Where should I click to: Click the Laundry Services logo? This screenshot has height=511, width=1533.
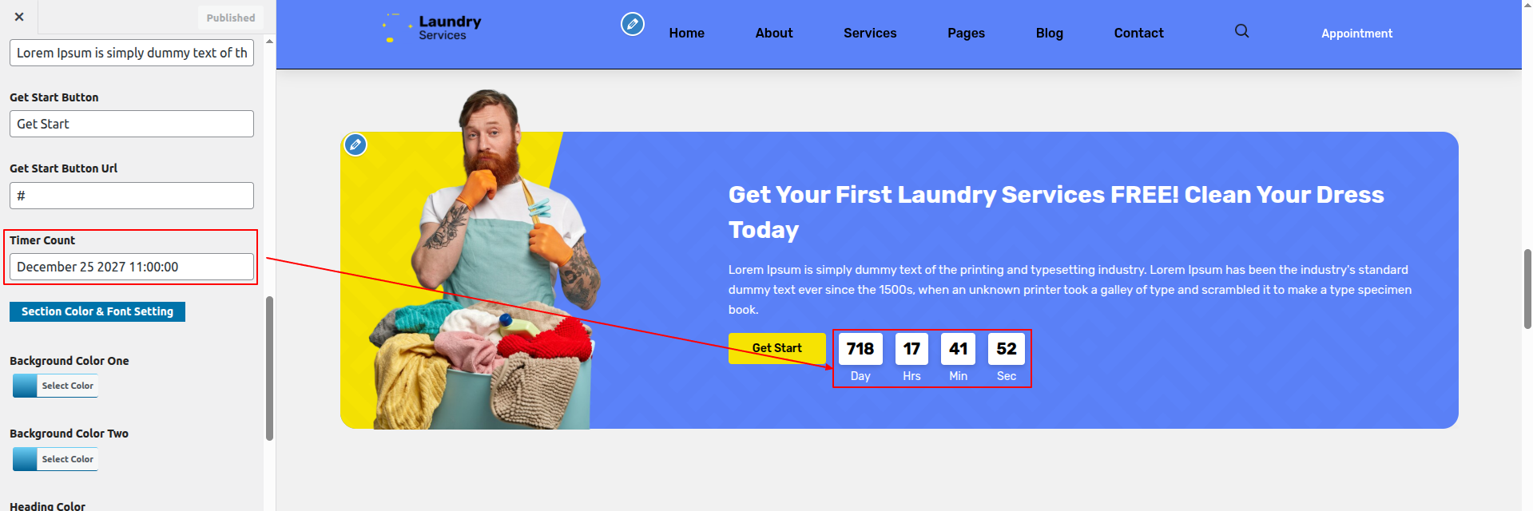pos(432,28)
